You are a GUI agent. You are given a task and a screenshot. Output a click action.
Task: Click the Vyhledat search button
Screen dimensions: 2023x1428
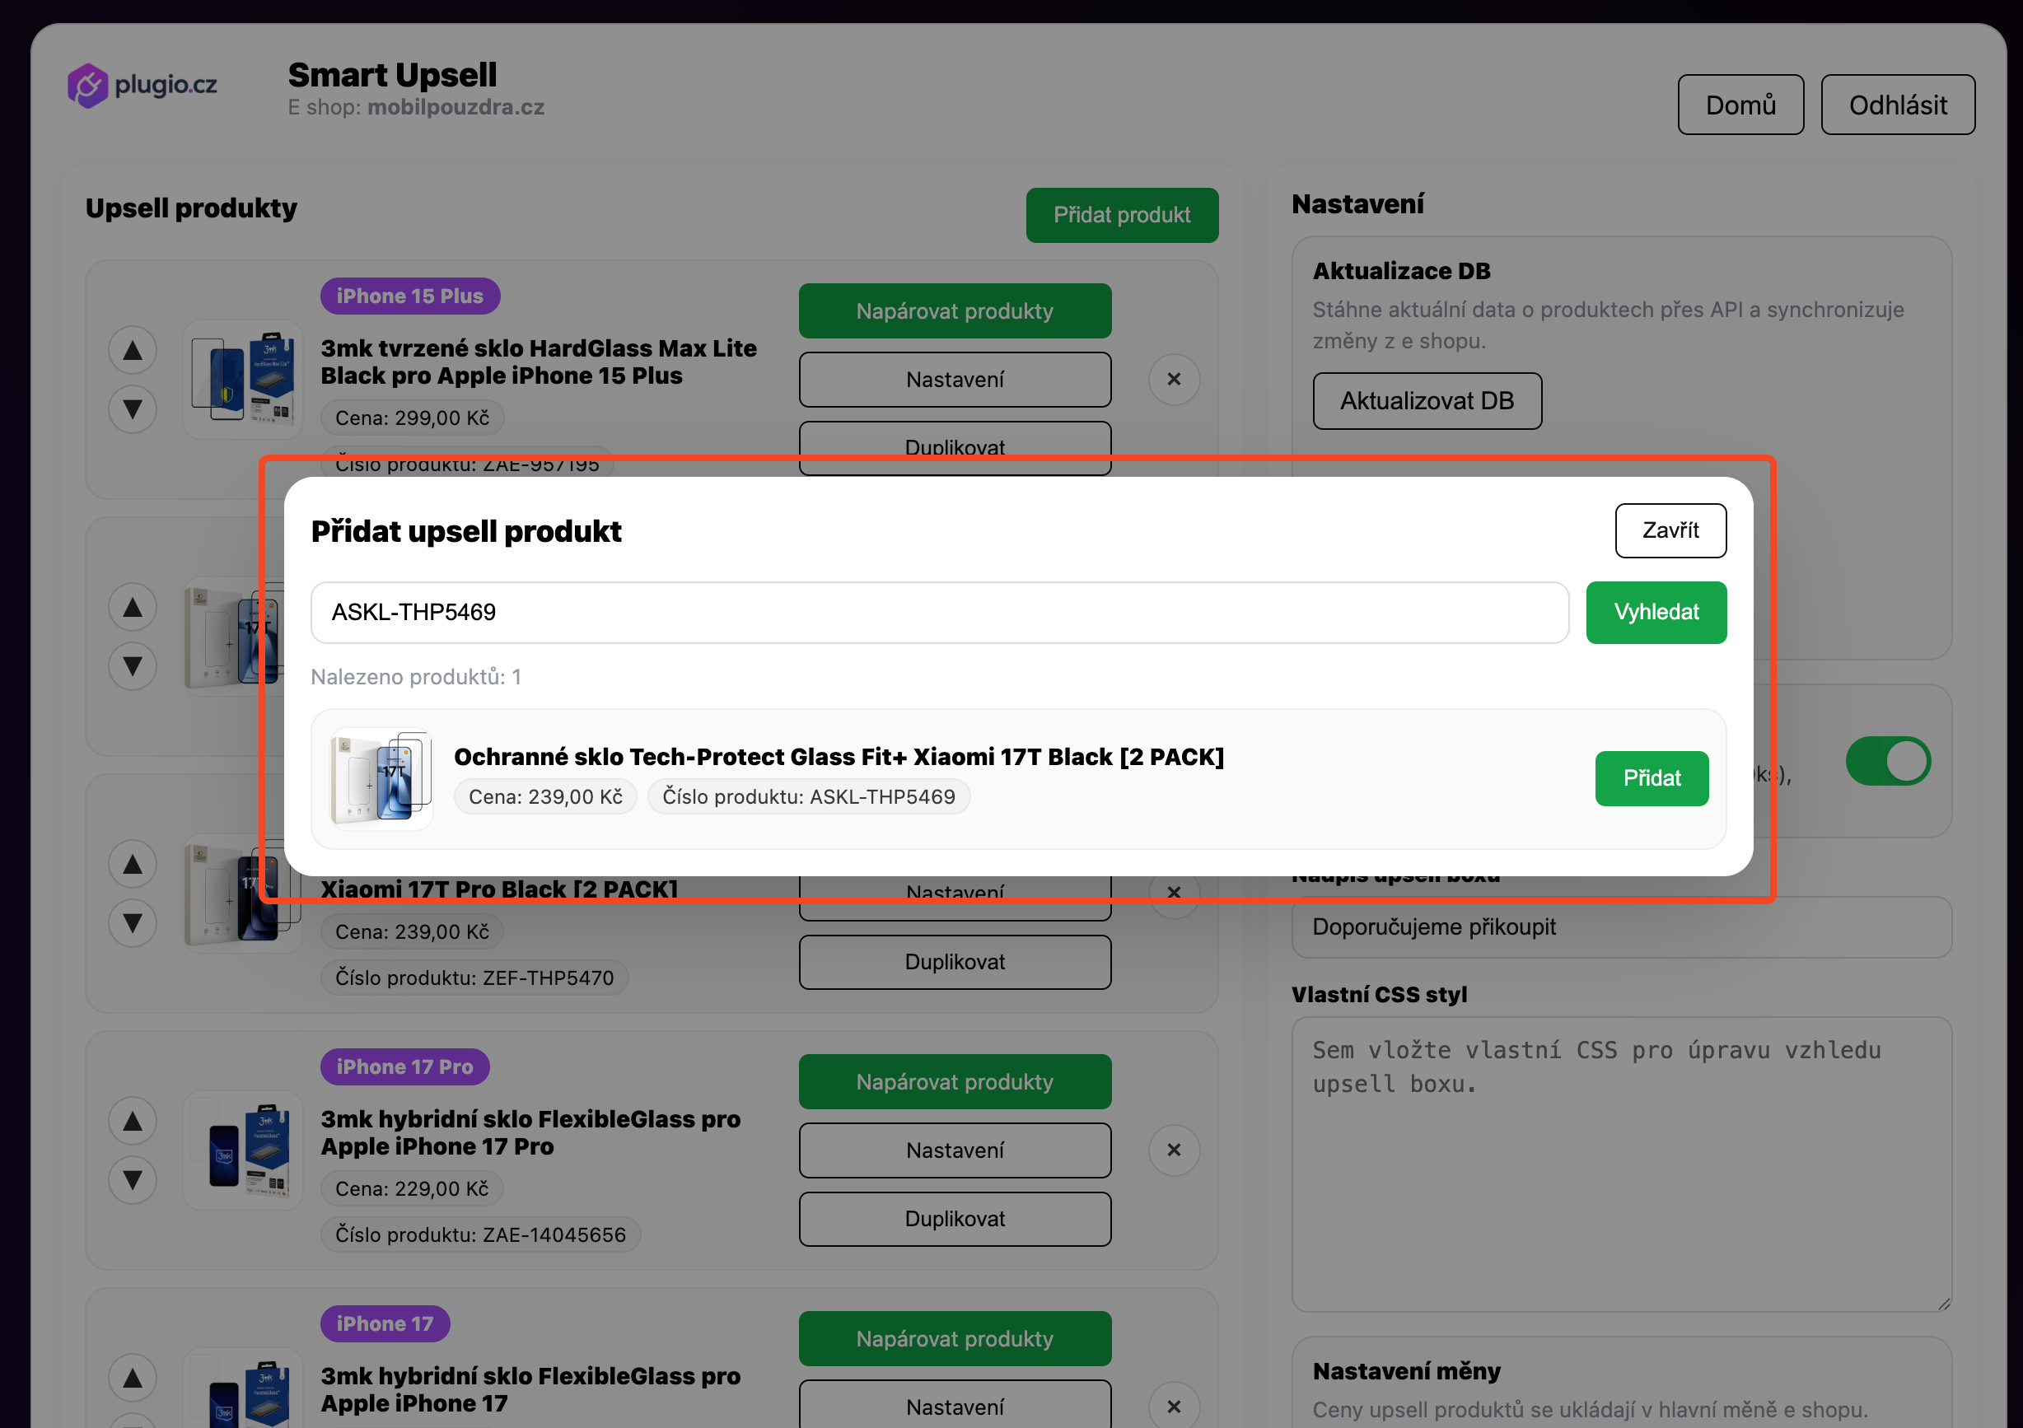coord(1656,612)
